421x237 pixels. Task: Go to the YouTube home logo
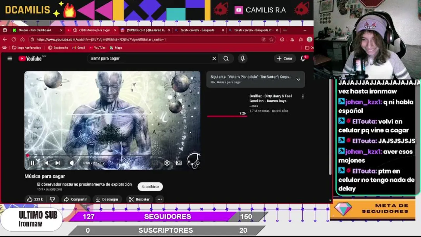[x=31, y=59]
